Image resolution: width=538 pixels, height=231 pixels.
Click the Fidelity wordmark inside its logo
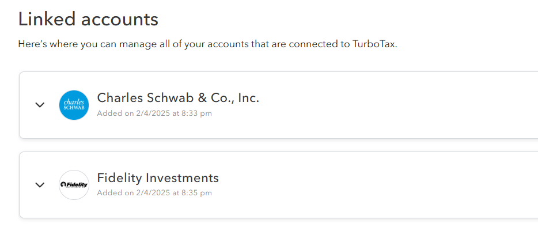click(x=74, y=185)
